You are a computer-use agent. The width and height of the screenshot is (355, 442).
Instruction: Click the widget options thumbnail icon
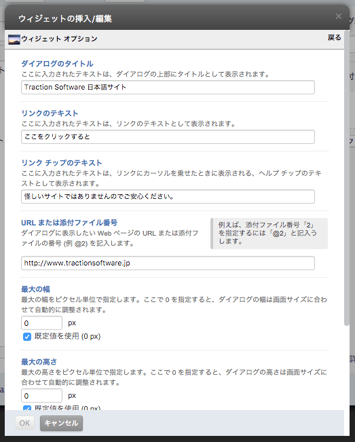click(x=14, y=39)
